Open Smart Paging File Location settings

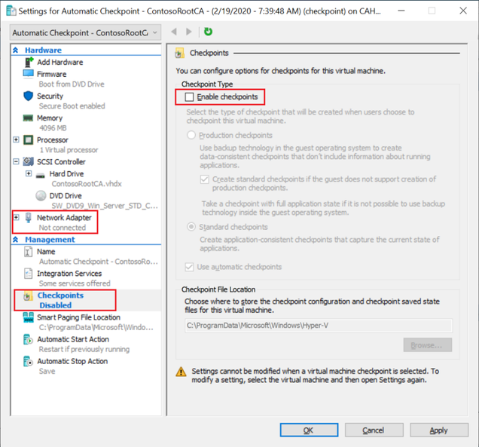(78, 317)
